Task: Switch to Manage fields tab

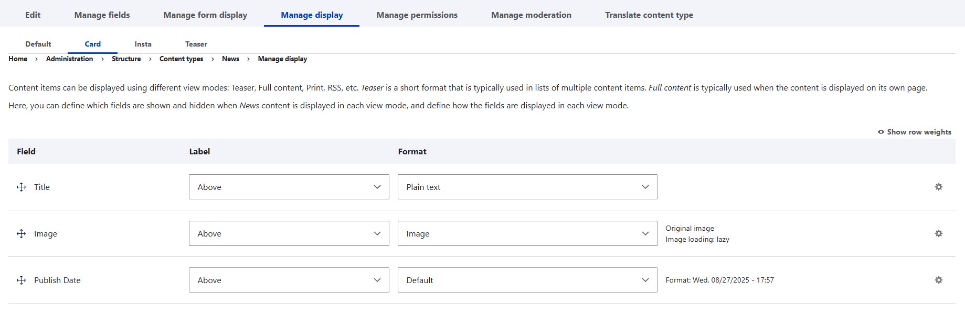Action: click(x=102, y=15)
